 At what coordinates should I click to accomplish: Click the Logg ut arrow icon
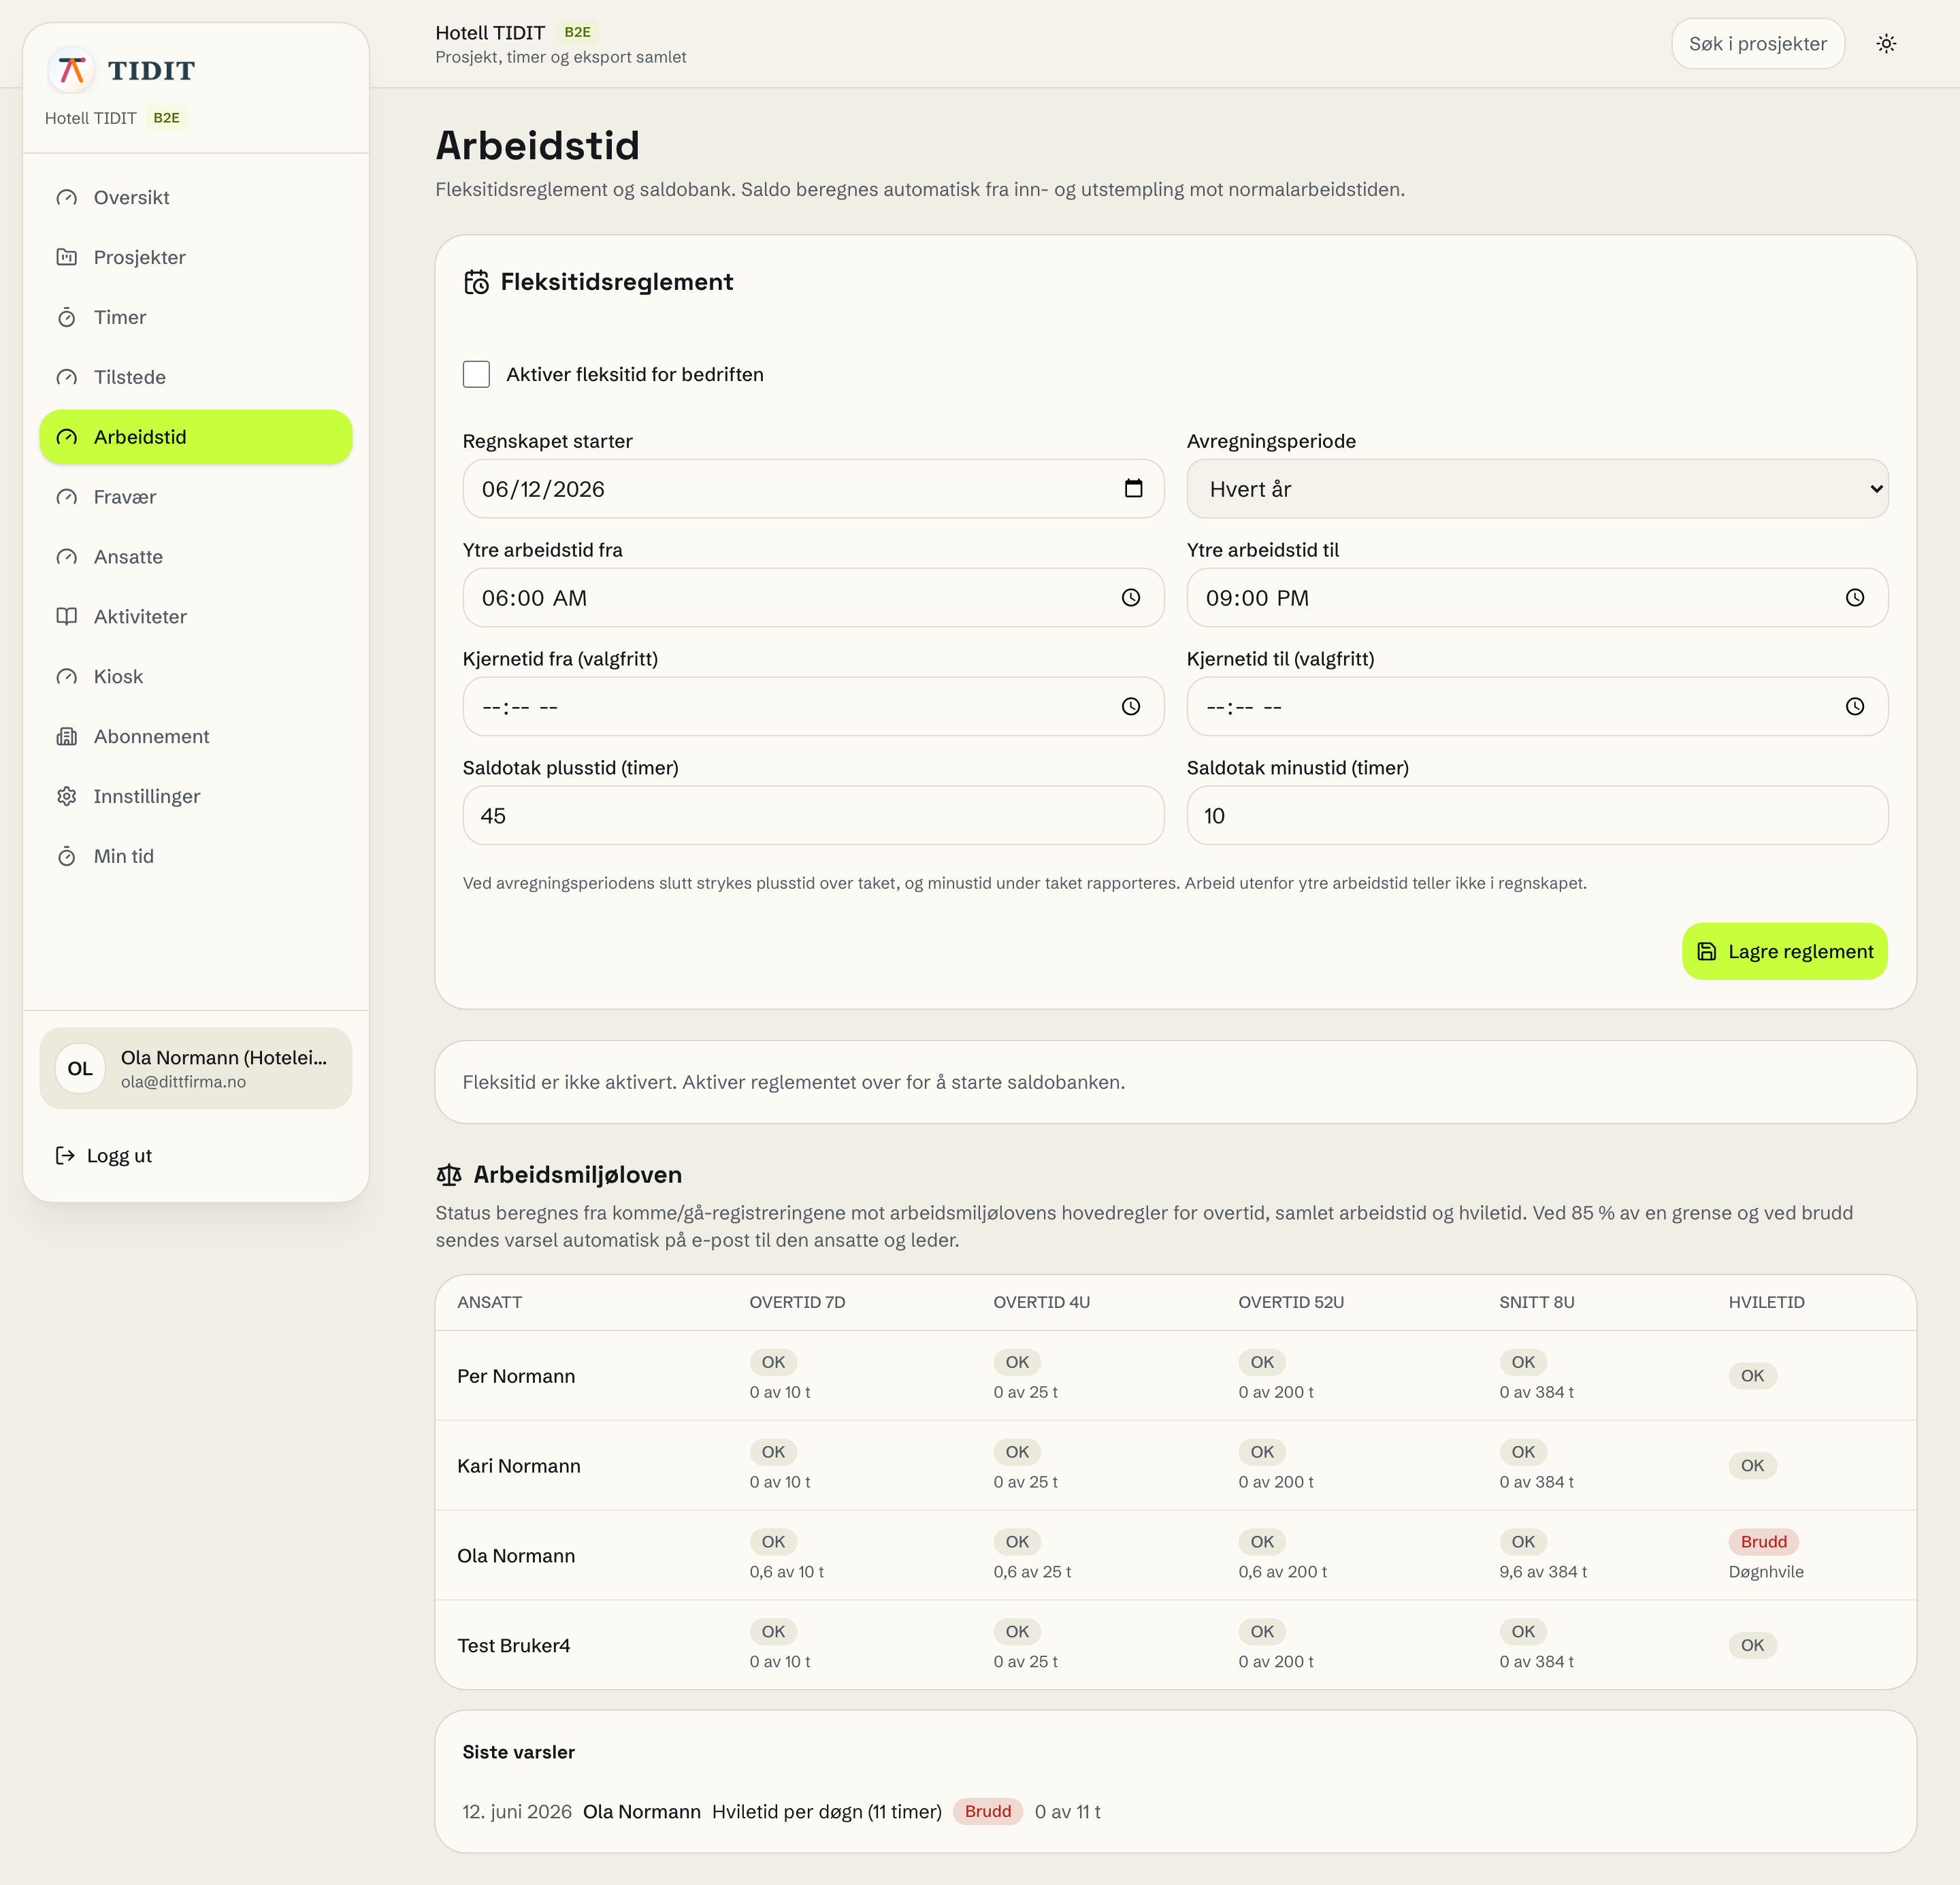65,1155
